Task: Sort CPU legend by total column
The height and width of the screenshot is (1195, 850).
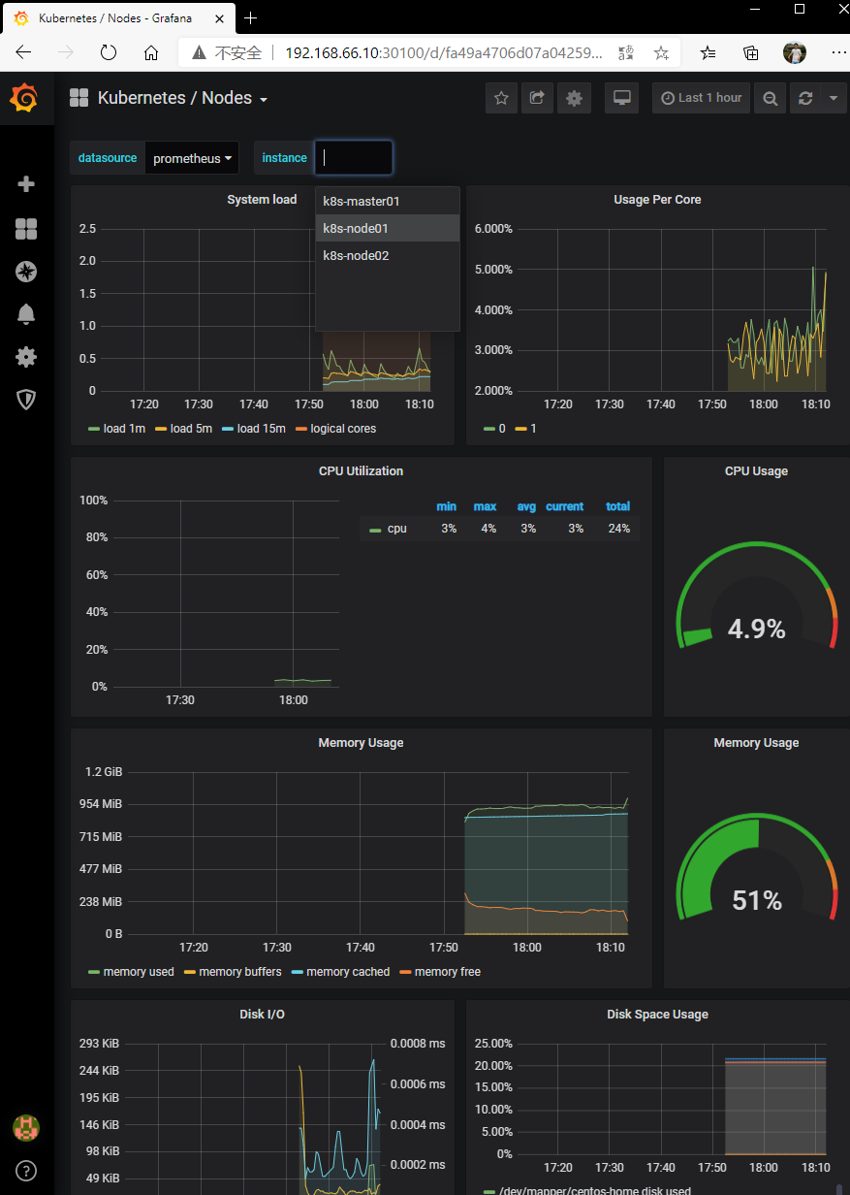Action: (617, 506)
